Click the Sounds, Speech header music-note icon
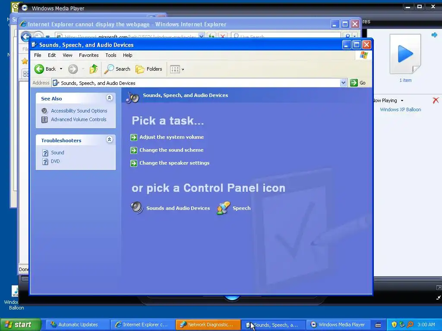The image size is (442, 331). [x=133, y=97]
